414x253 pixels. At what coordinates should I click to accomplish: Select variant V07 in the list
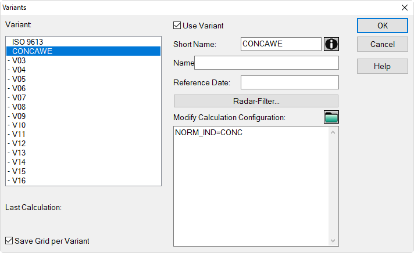[x=83, y=97]
